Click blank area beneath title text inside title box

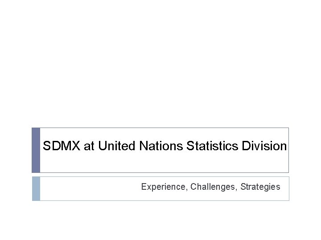(x=164, y=162)
